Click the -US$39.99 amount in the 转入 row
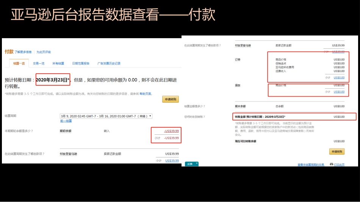This screenshot has height=202, width=360. tap(171, 131)
